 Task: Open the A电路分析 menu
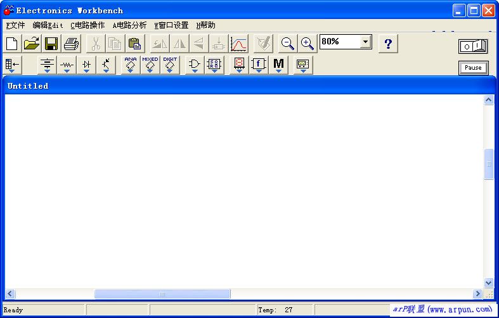pyautogui.click(x=129, y=25)
